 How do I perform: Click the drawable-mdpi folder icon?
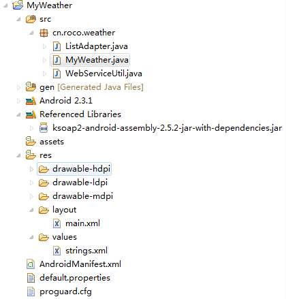click(x=44, y=196)
